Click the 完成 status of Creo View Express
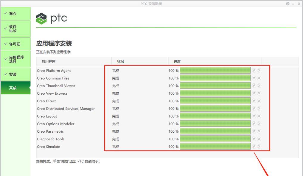The image size is (303, 176). tap(116, 93)
